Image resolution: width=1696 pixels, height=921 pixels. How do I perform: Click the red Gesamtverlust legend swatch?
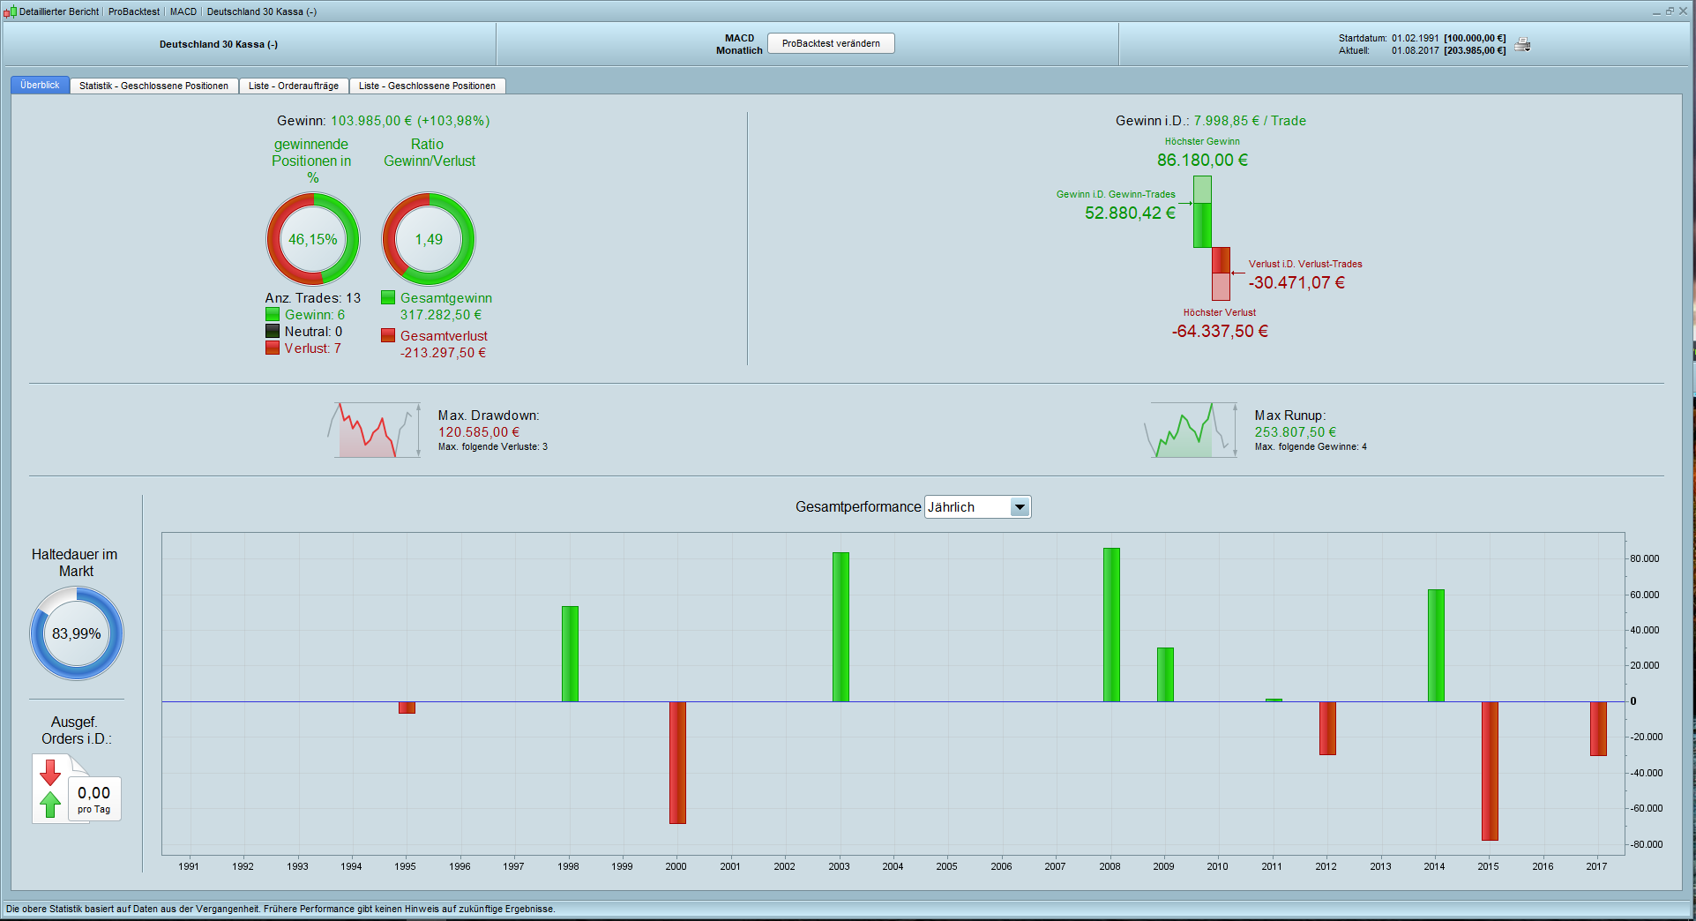pos(388,336)
